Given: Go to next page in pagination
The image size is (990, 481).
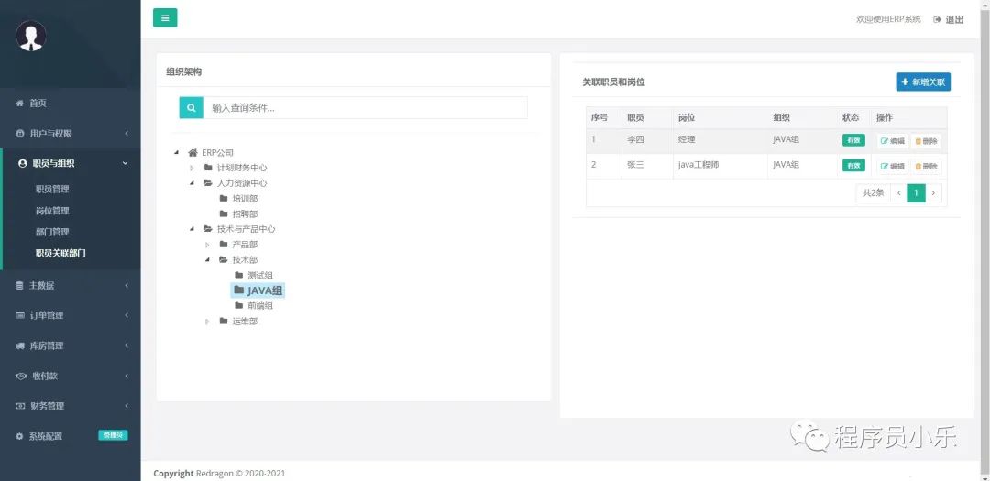Looking at the screenshot, I should (933, 193).
